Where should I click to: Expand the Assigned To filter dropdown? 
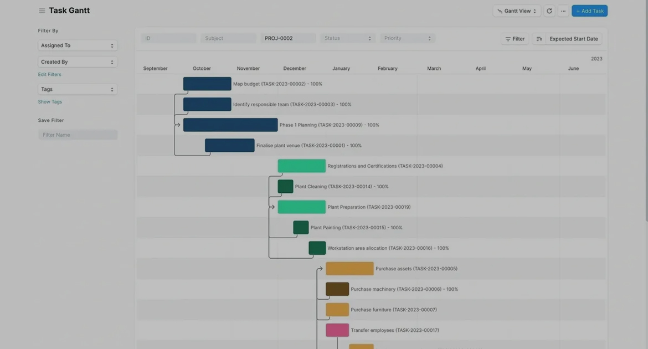78,45
